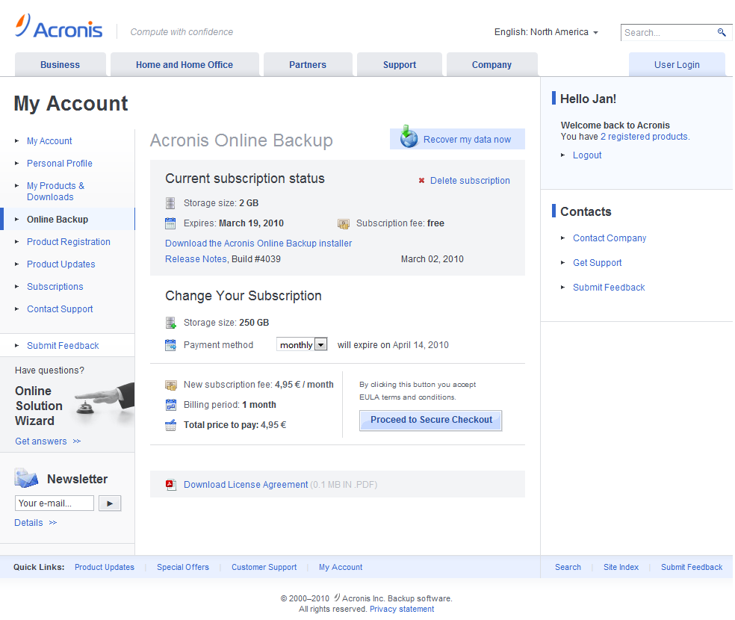The width and height of the screenshot is (735, 620).
Task: Click Contact Support sidebar link
Action: click(x=60, y=309)
